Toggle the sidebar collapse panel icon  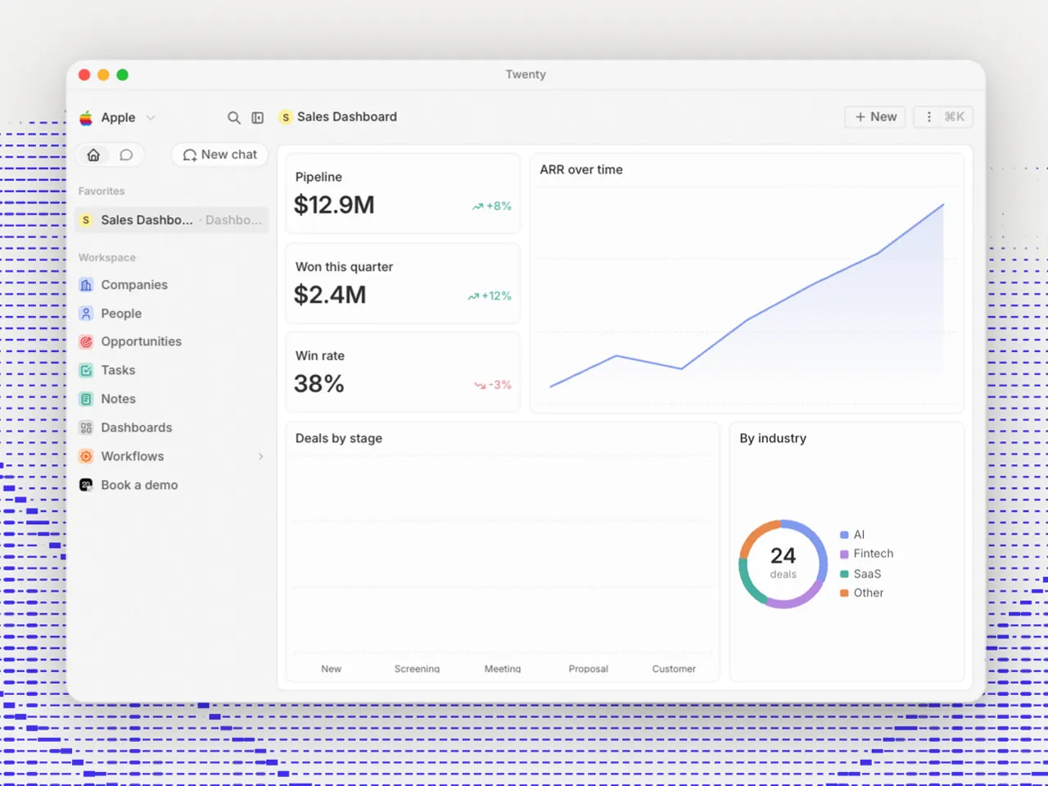(258, 118)
